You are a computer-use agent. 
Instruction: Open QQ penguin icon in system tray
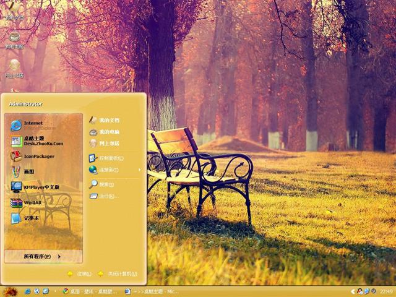359,291
